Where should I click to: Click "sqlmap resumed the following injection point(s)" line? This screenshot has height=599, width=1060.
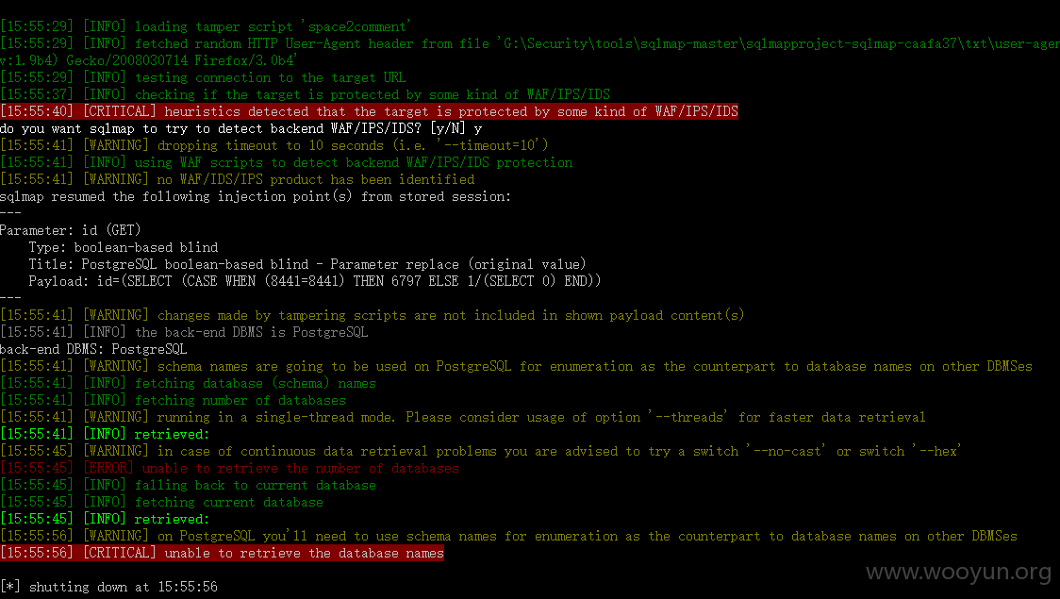pyautogui.click(x=256, y=196)
